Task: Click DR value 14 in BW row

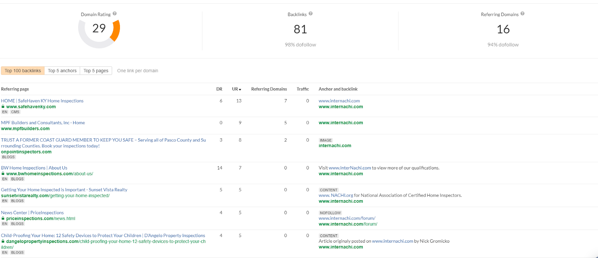Action: (x=220, y=168)
